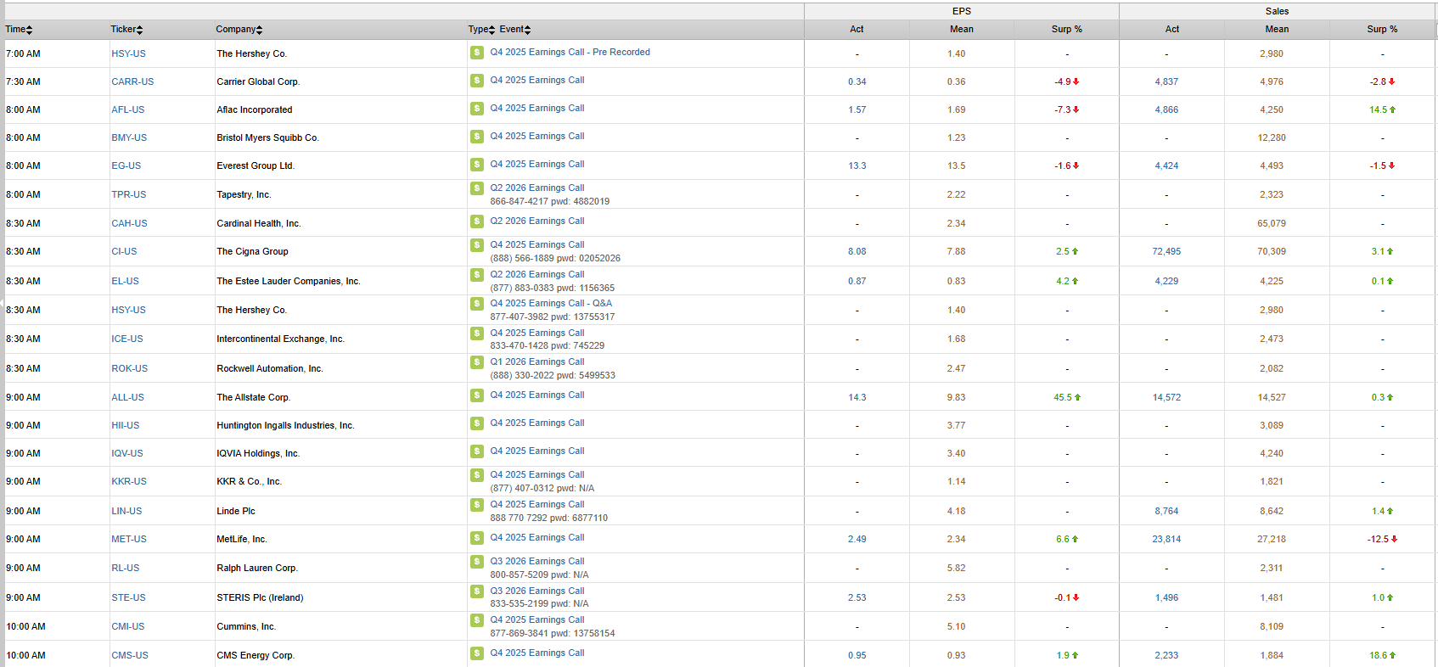Screen dimensions: 1438x667
Task: Click the green event icon for Tapestry call
Action: click(x=477, y=188)
